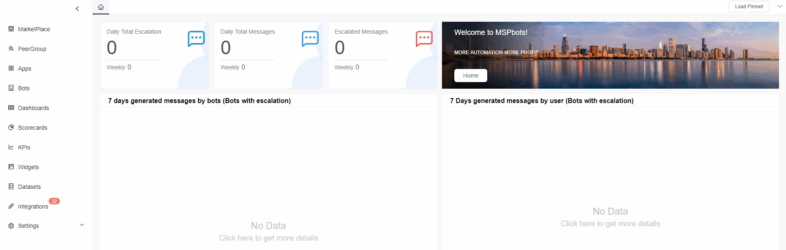Collapse the sidebar with the left arrow

click(77, 9)
